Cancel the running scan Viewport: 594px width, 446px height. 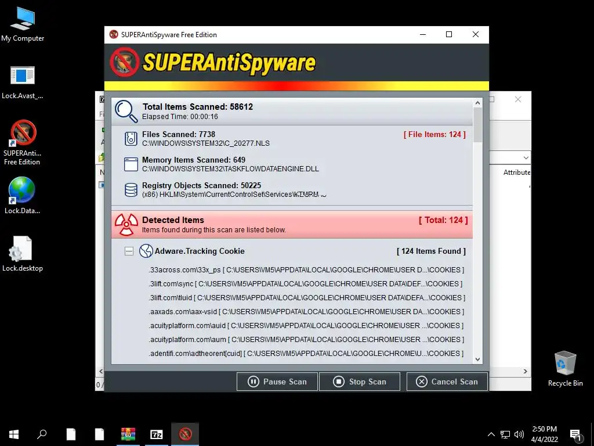click(x=447, y=382)
